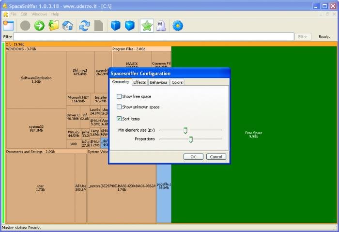
Task: Maximize the SpaceSniffer main window
Action: click(324, 6)
